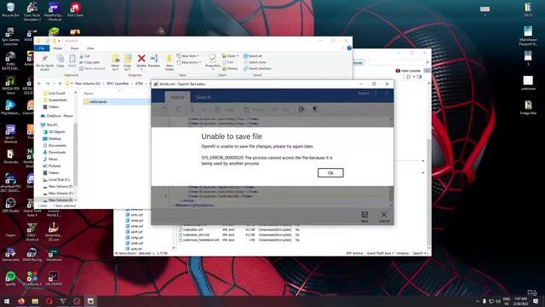The image size is (545, 307).
Task: Open the Home ribbon tab in File Explorer
Action: 58,48
